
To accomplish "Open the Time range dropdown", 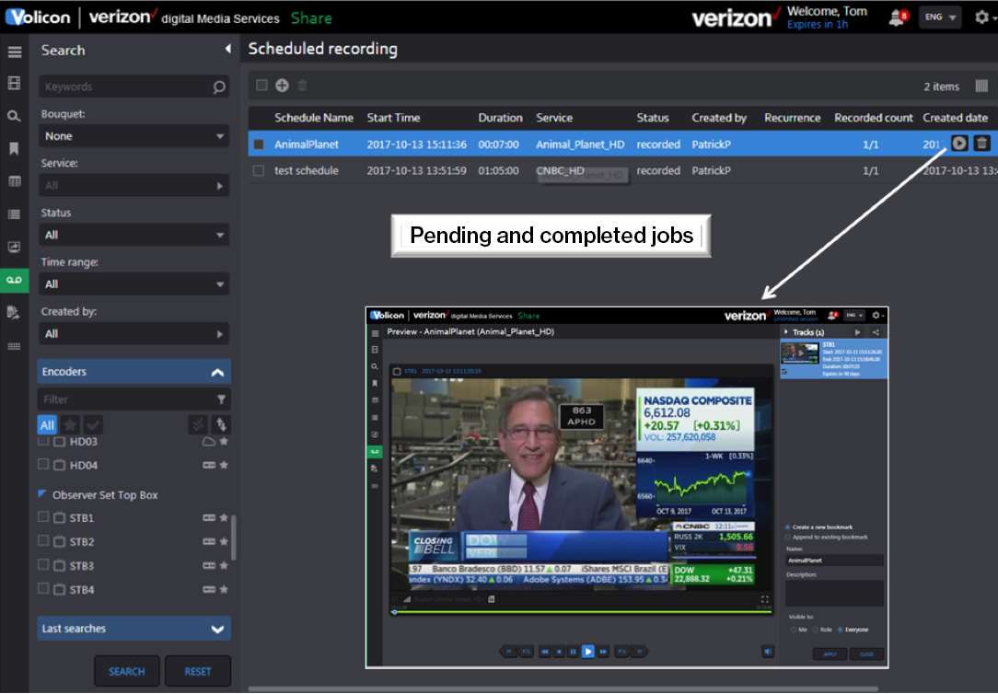I will pyautogui.click(x=134, y=284).
